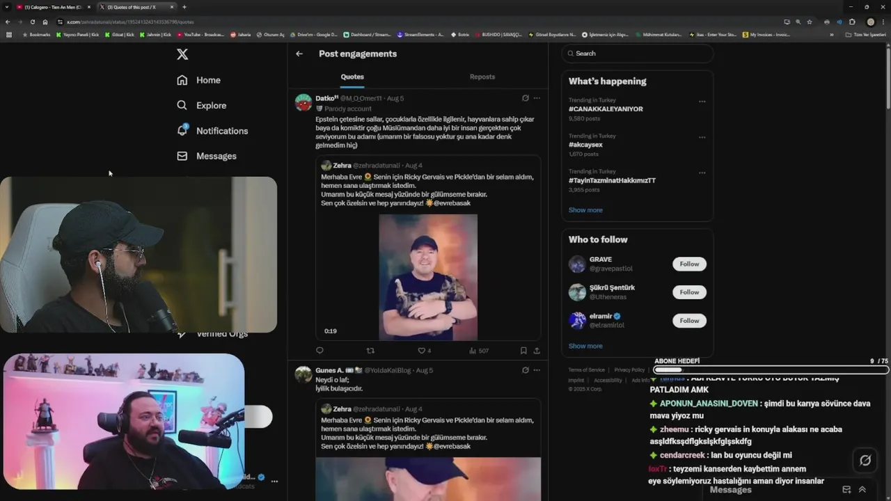Play the 0:19 video in Datko's post
Screen dimensions: 891x501
428,277
